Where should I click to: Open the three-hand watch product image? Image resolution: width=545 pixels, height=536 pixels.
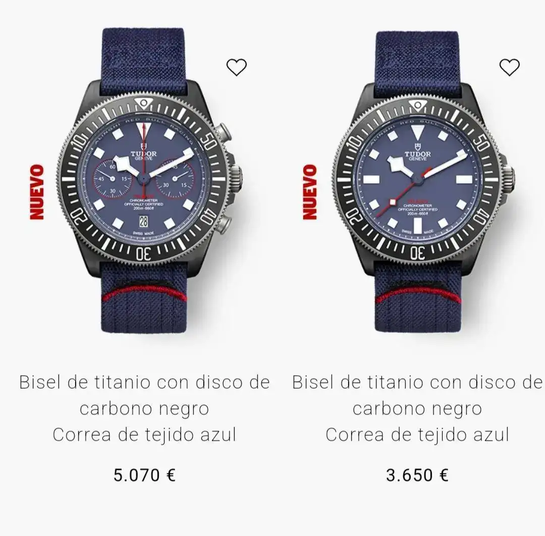tap(421, 181)
